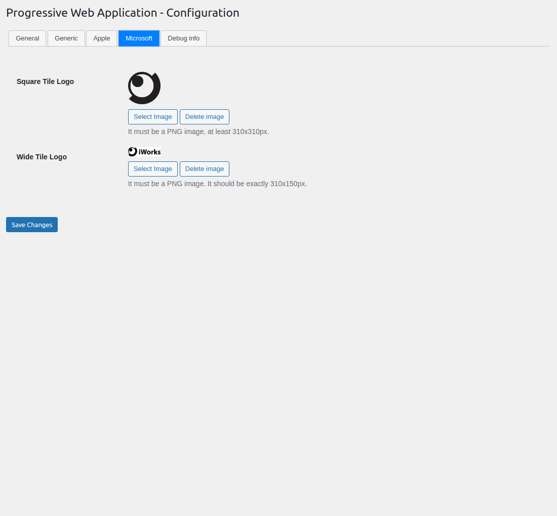Save Changes to the configuration
The image size is (557, 516).
32,225
